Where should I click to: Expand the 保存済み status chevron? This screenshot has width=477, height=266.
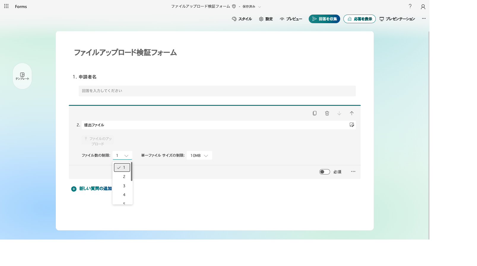click(259, 7)
